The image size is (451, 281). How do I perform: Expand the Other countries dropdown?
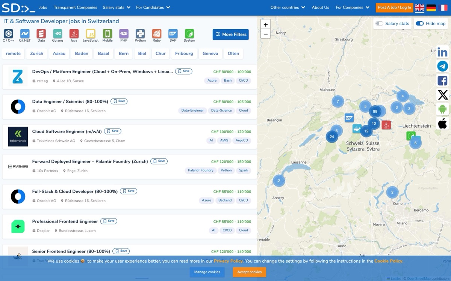[x=288, y=7]
